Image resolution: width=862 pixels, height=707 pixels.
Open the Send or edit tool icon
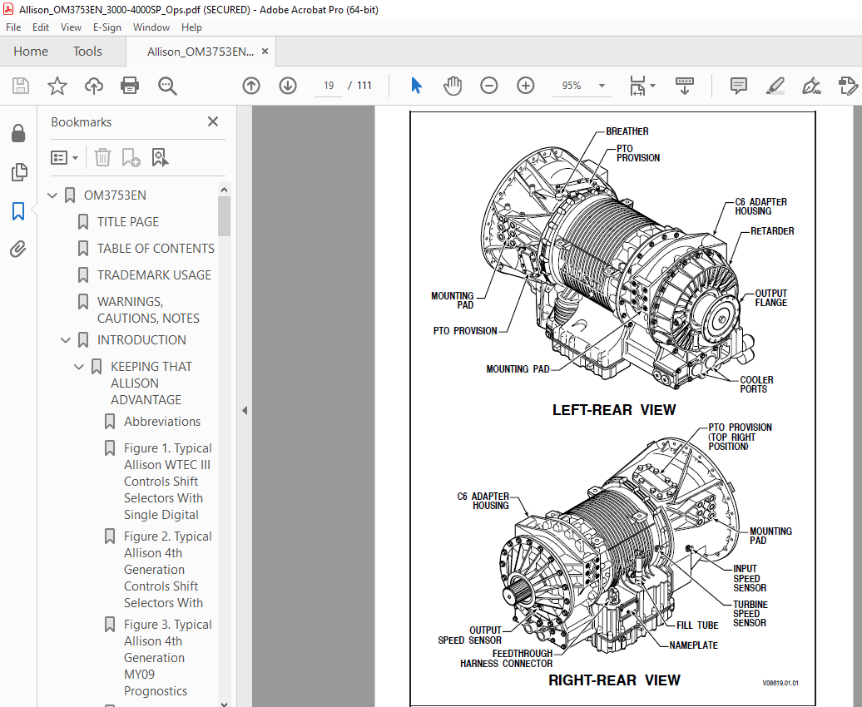pyautogui.click(x=848, y=86)
